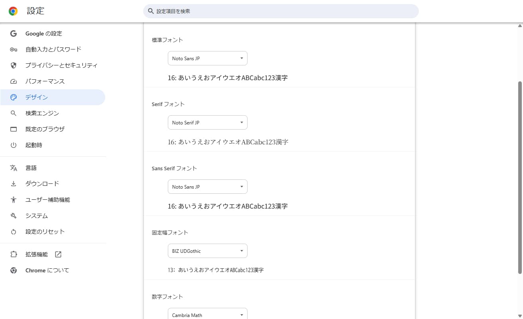This screenshot has height=319, width=523.
Task: Select デザイン in the settings sidebar
Action: 37,97
